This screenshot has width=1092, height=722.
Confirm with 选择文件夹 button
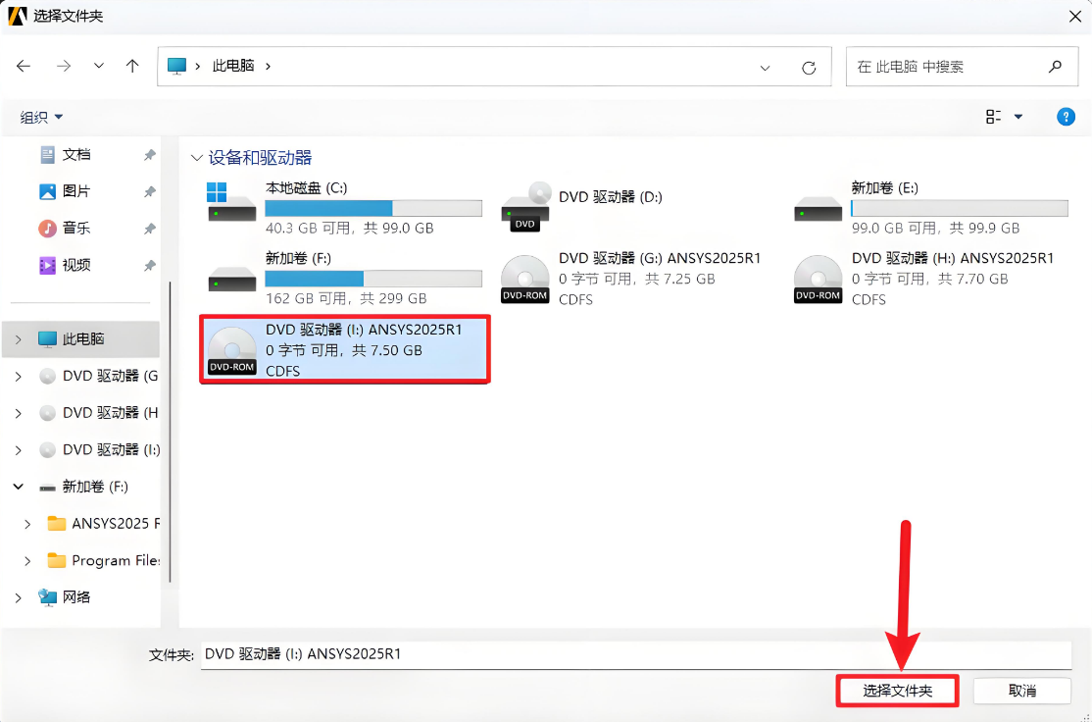click(x=897, y=691)
